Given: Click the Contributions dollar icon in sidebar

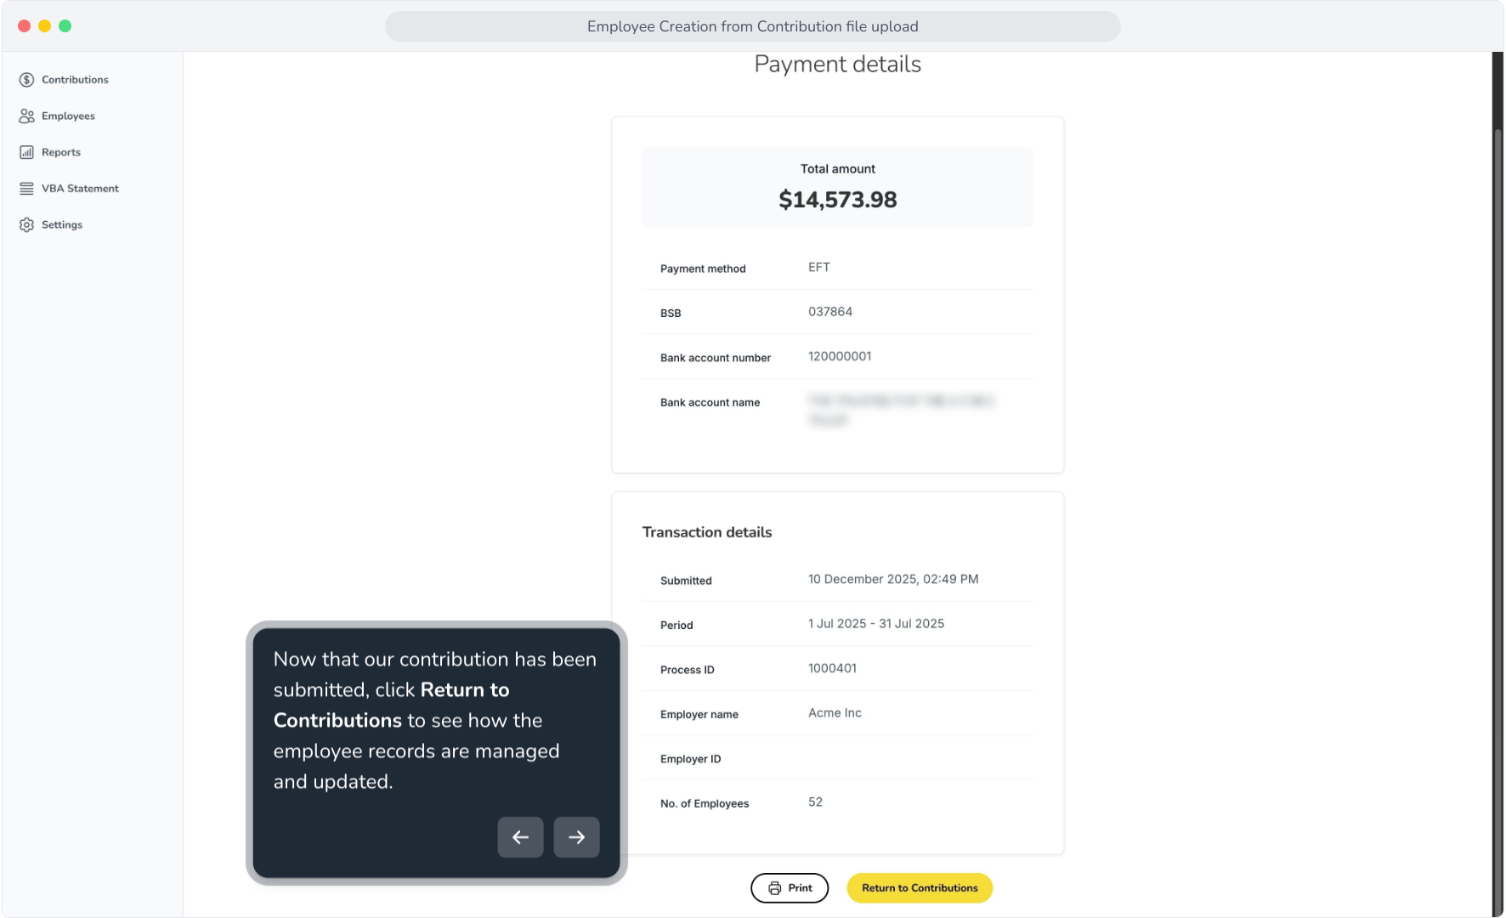Looking at the screenshot, I should 26,80.
